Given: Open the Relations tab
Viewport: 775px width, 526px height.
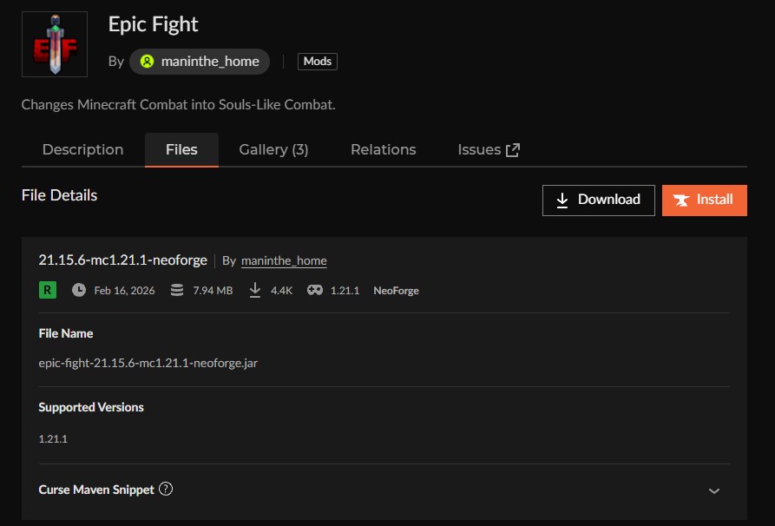Looking at the screenshot, I should pos(383,149).
